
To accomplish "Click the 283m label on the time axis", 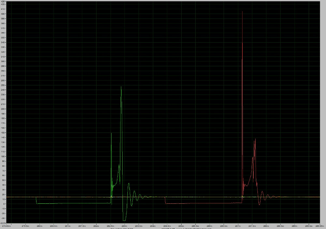I will coord(125,225).
